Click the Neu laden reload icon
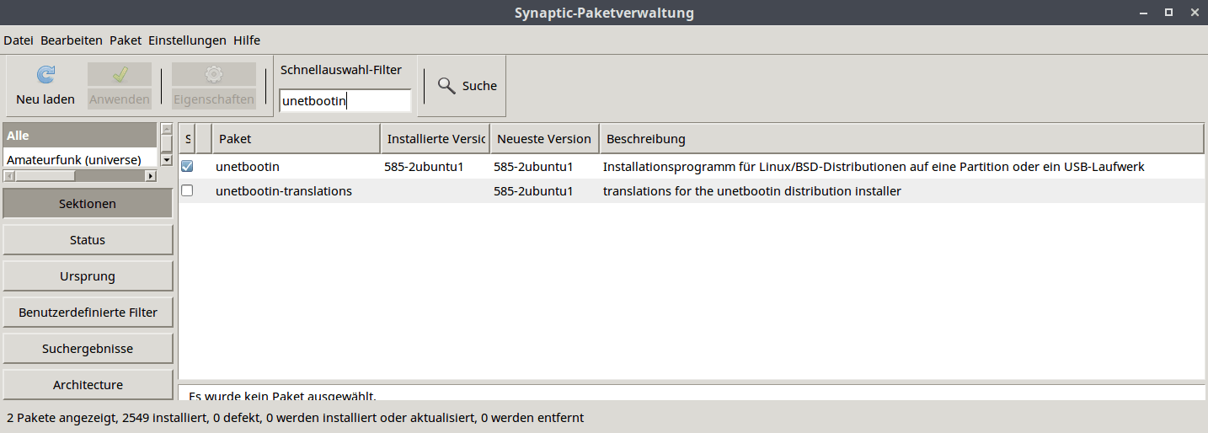The height and width of the screenshot is (433, 1208). 45,74
